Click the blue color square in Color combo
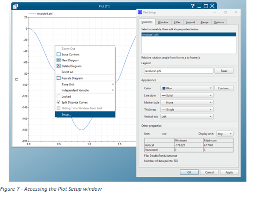The image size is (257, 199). tap(164, 88)
